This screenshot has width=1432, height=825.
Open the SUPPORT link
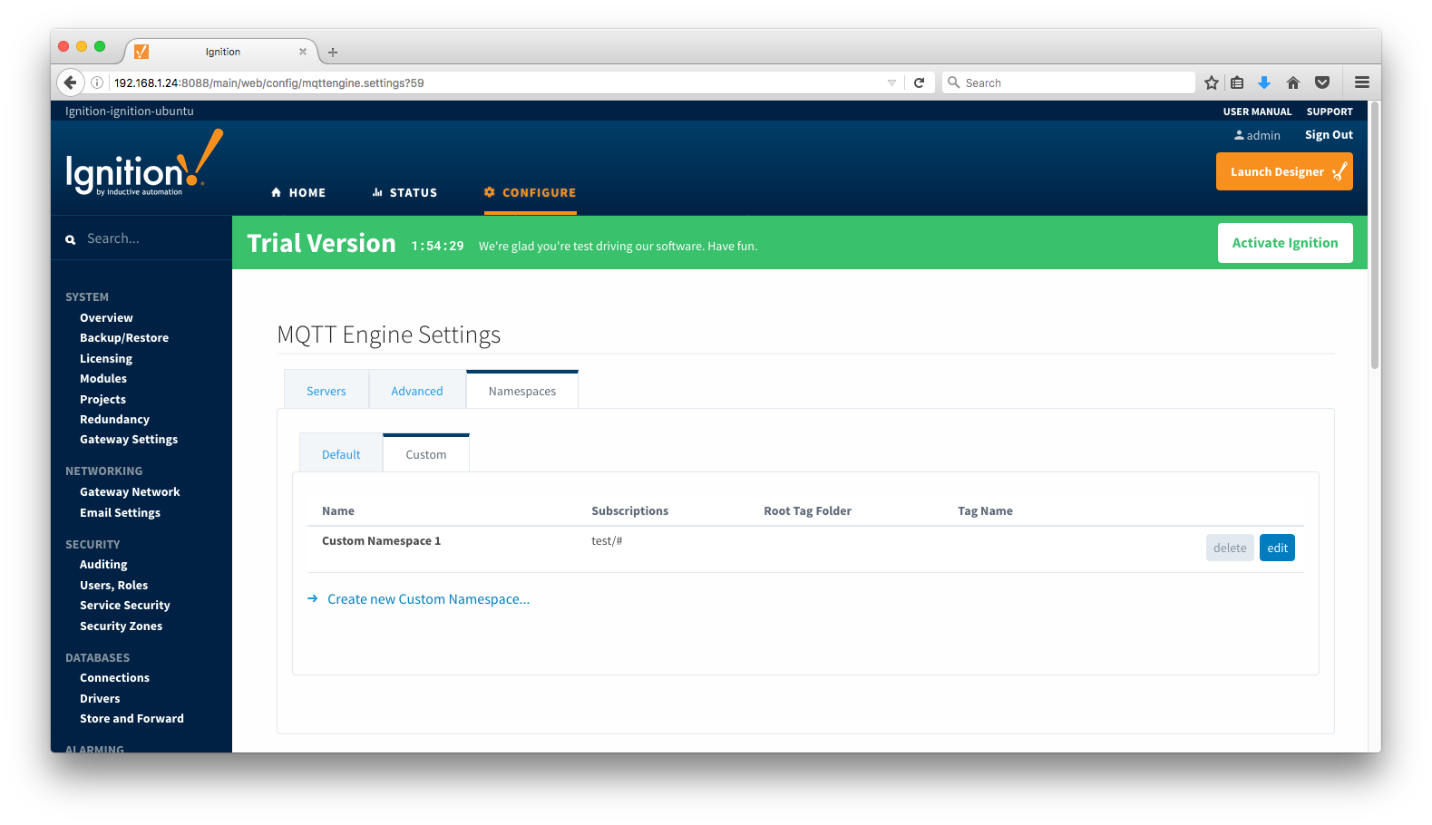(1330, 112)
